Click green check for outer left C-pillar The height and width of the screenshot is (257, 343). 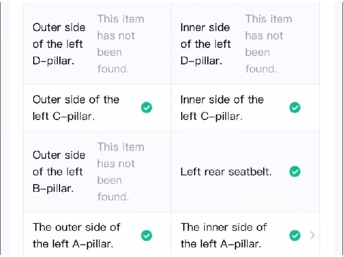[x=146, y=108]
